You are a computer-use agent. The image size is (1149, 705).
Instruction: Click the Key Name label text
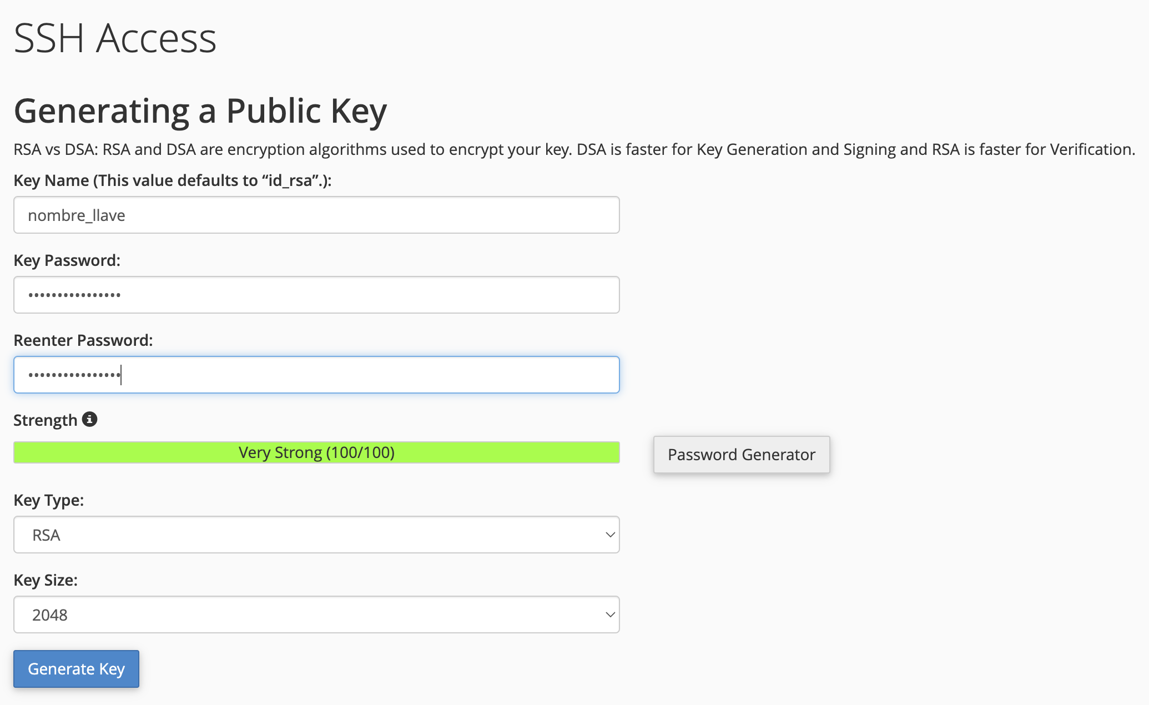click(x=172, y=180)
